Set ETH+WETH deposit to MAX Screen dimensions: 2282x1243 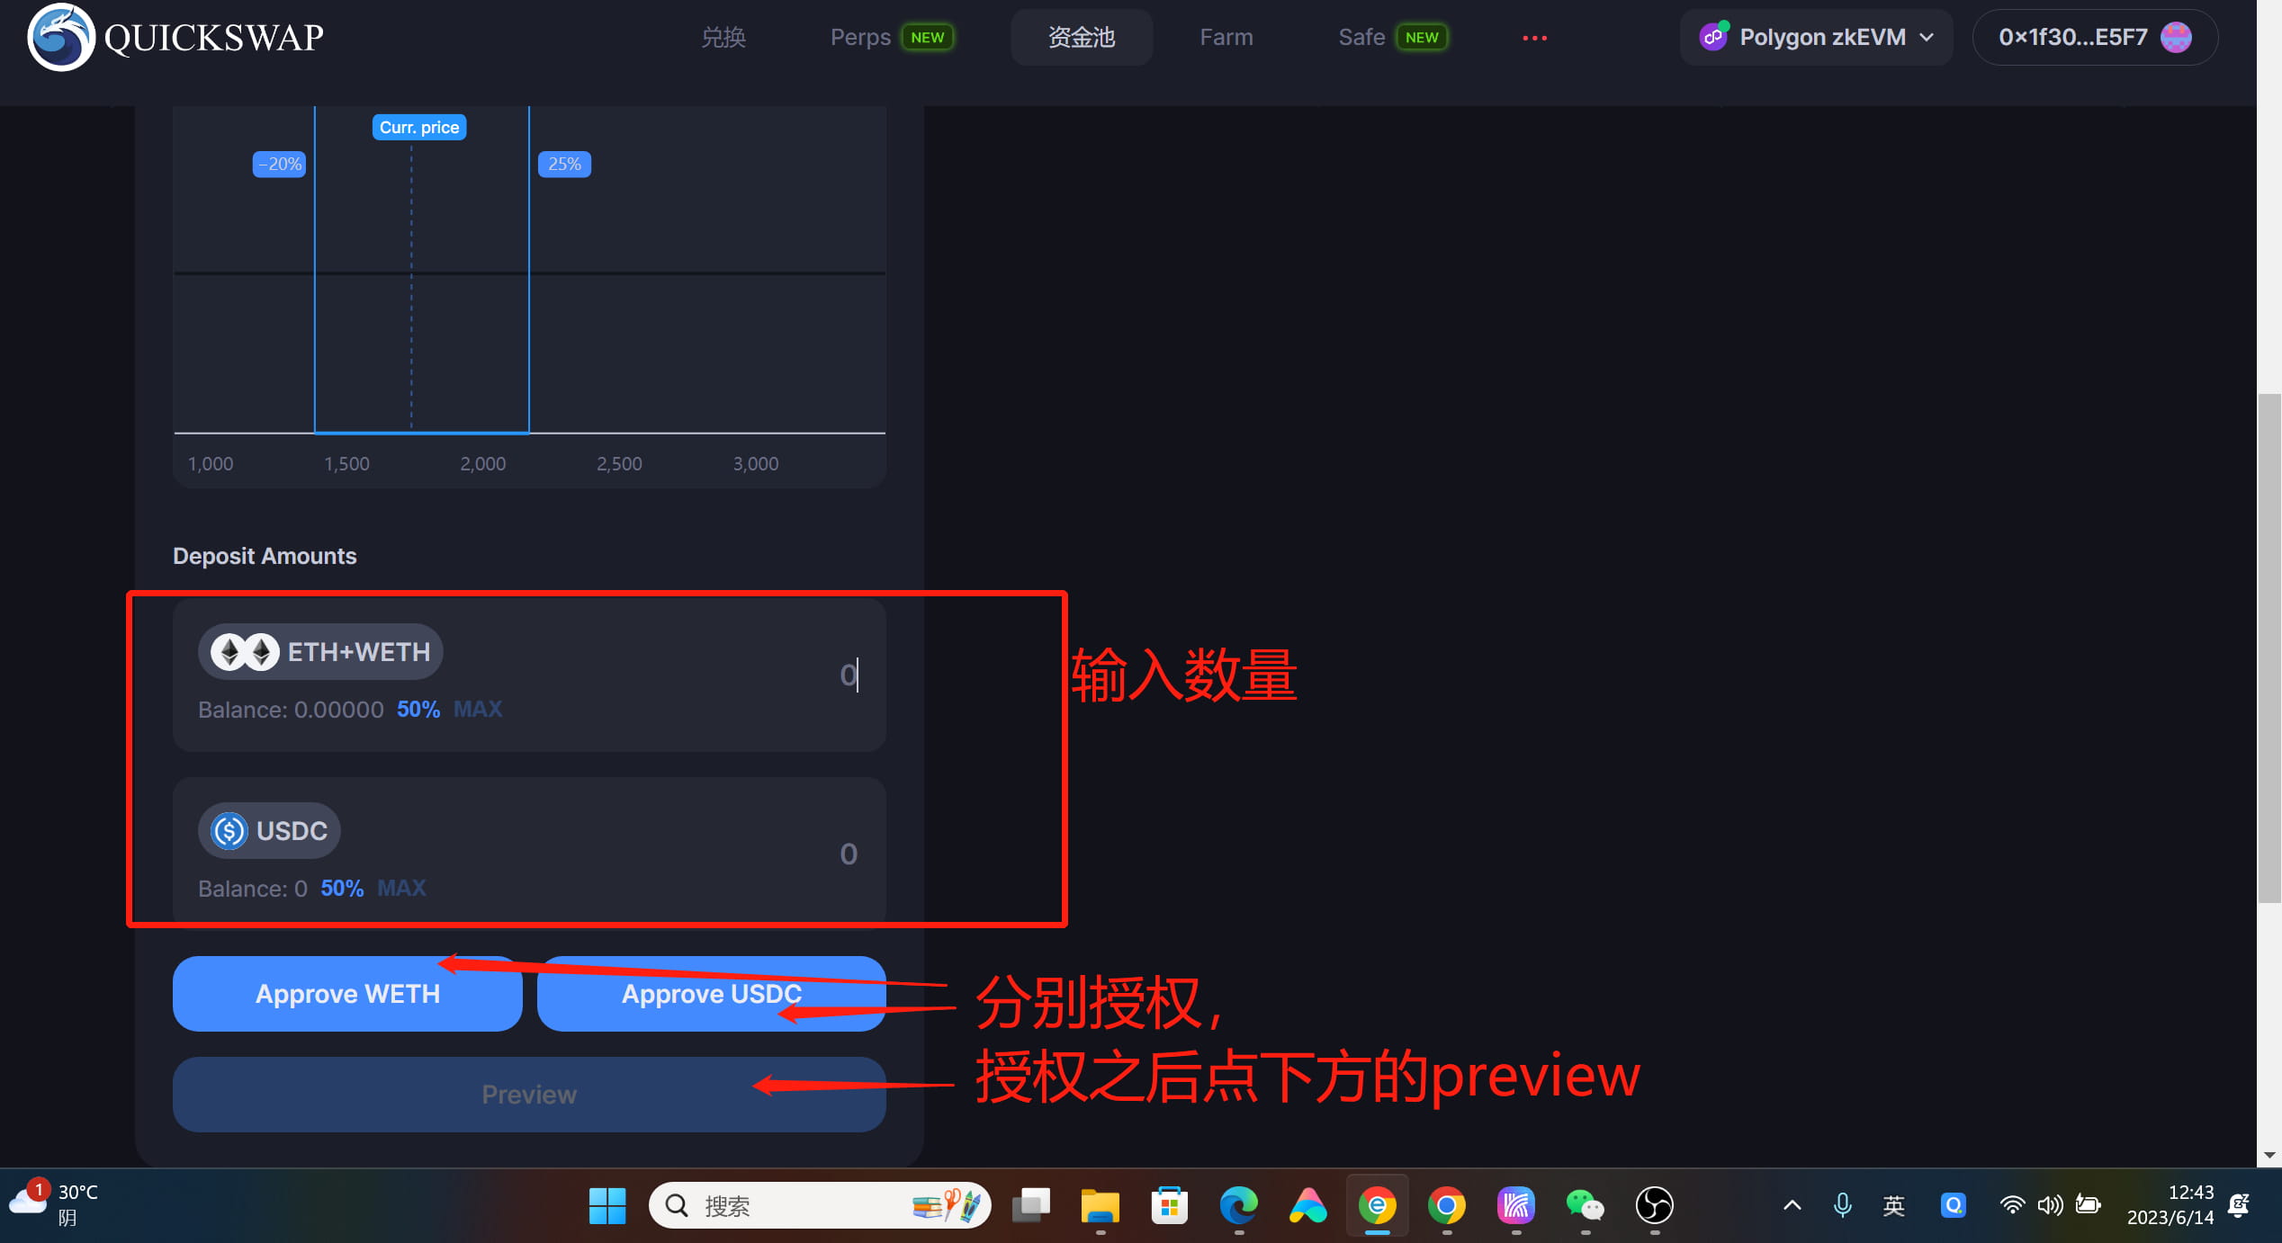pyautogui.click(x=478, y=710)
